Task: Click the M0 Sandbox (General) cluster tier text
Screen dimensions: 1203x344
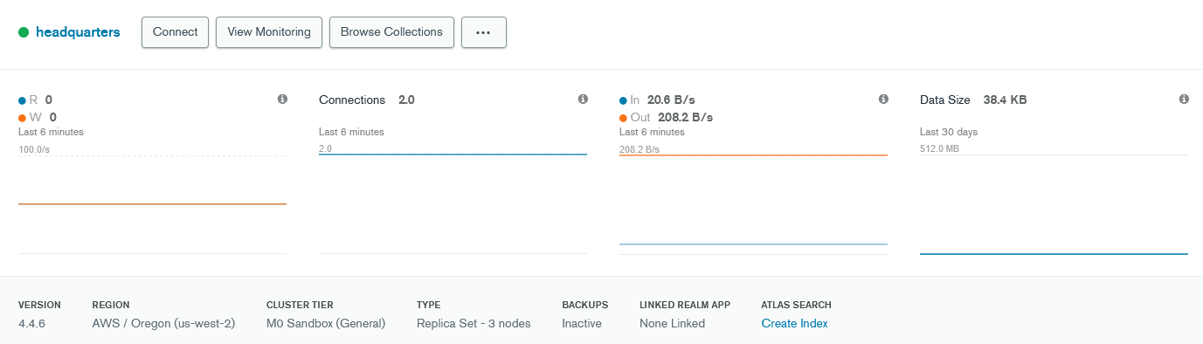Action: point(326,323)
